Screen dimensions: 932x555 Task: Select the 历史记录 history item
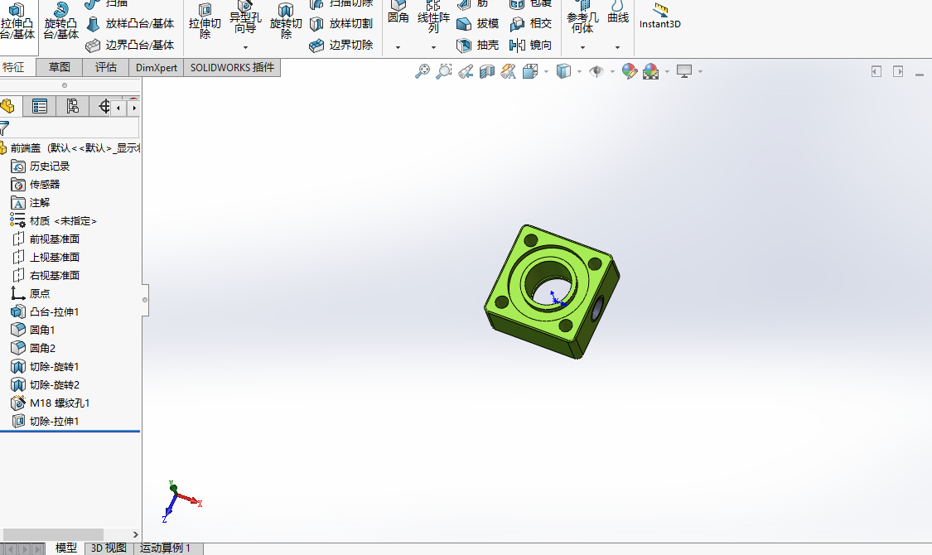(41, 166)
